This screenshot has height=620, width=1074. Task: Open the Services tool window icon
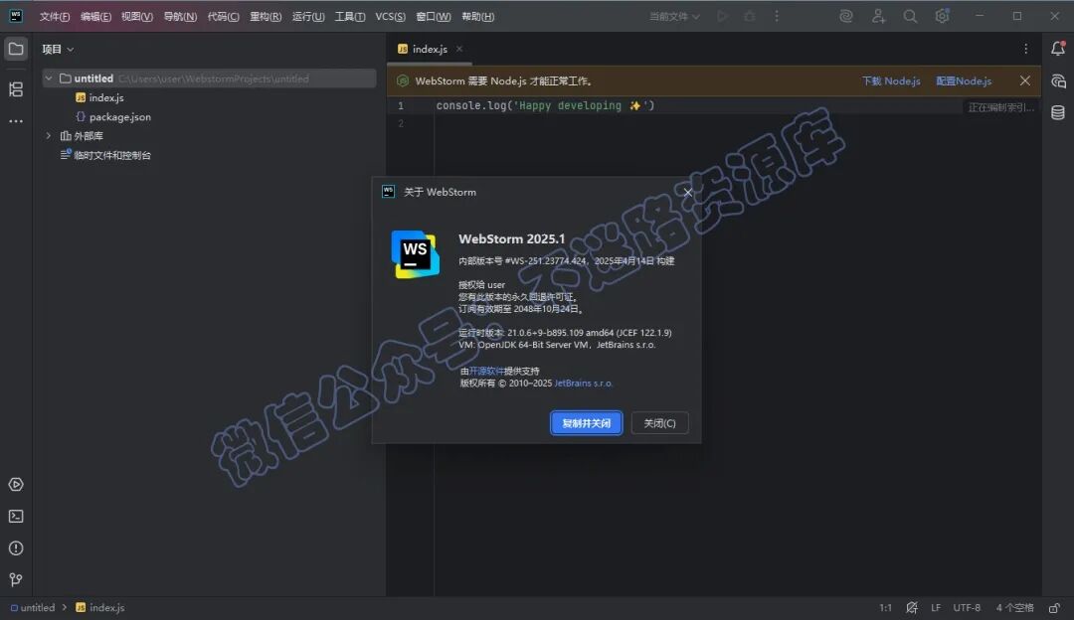(16, 485)
